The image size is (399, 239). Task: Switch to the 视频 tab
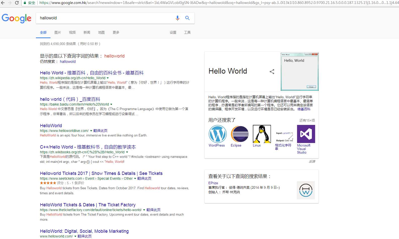72,32
